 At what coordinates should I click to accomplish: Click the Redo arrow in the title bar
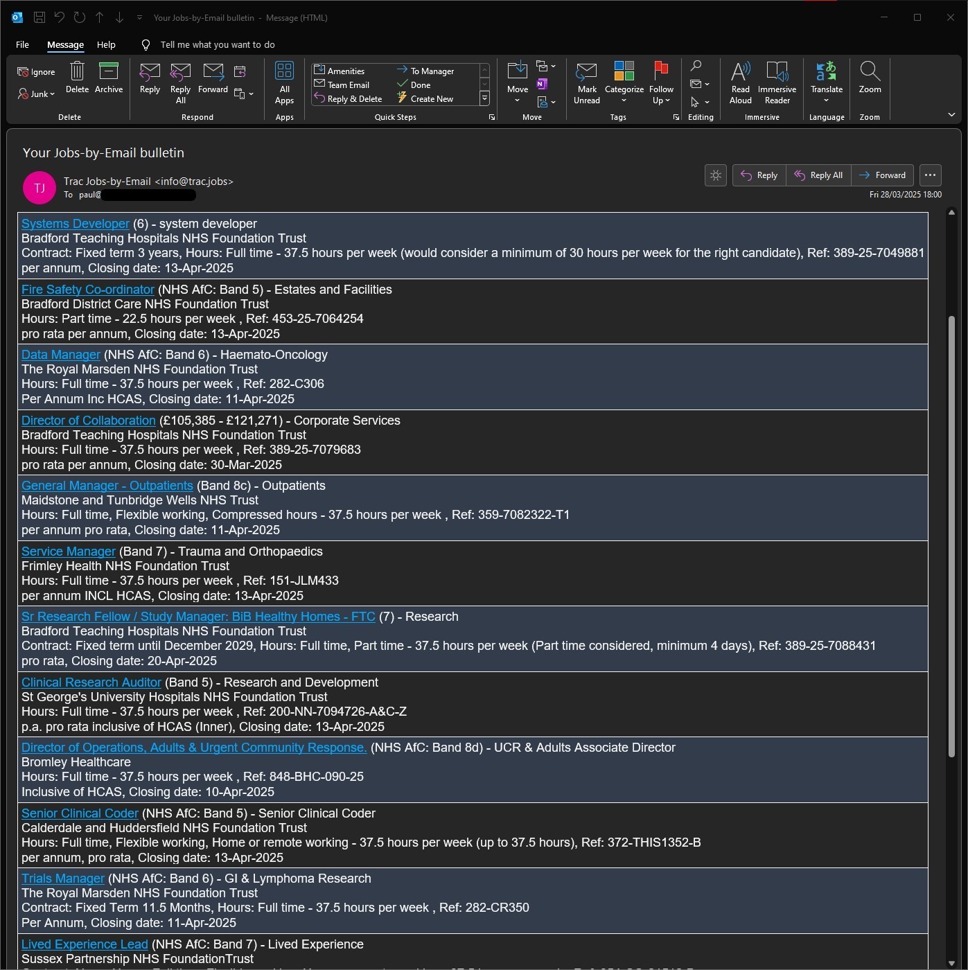click(80, 17)
